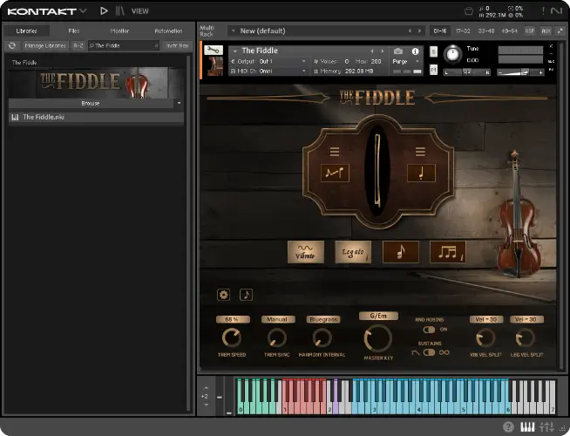The image size is (570, 436).
Task: Click the Master Key knob
Action: [x=377, y=338]
